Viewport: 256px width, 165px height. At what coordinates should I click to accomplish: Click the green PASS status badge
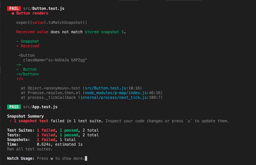click(x=14, y=107)
